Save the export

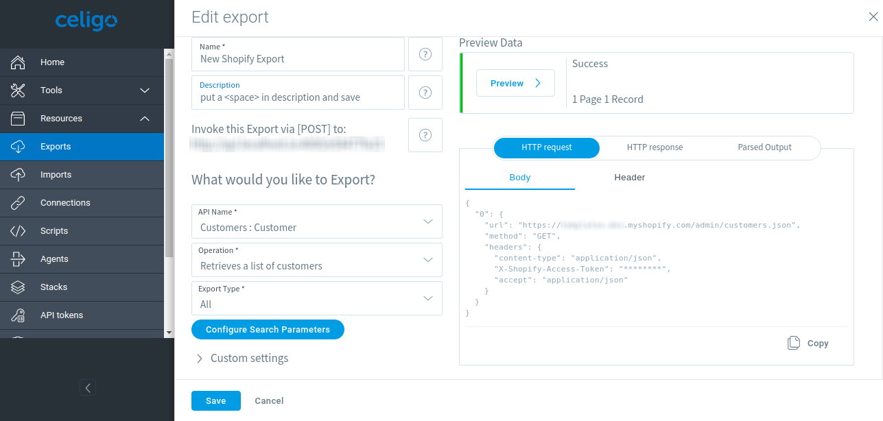216,401
